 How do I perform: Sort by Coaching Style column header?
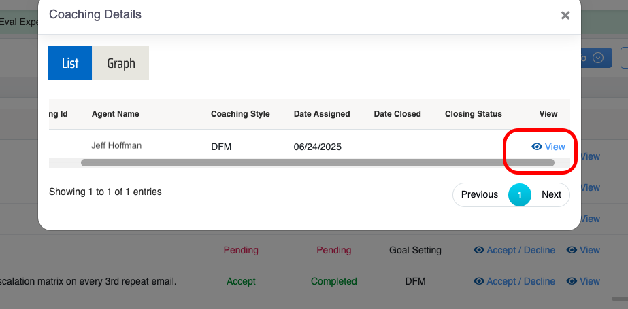240,114
